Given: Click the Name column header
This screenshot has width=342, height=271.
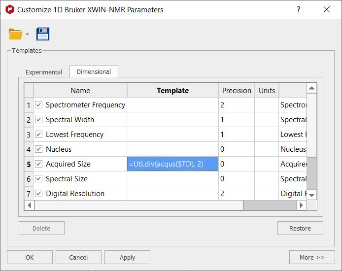Looking at the screenshot, I should tap(80, 90).
